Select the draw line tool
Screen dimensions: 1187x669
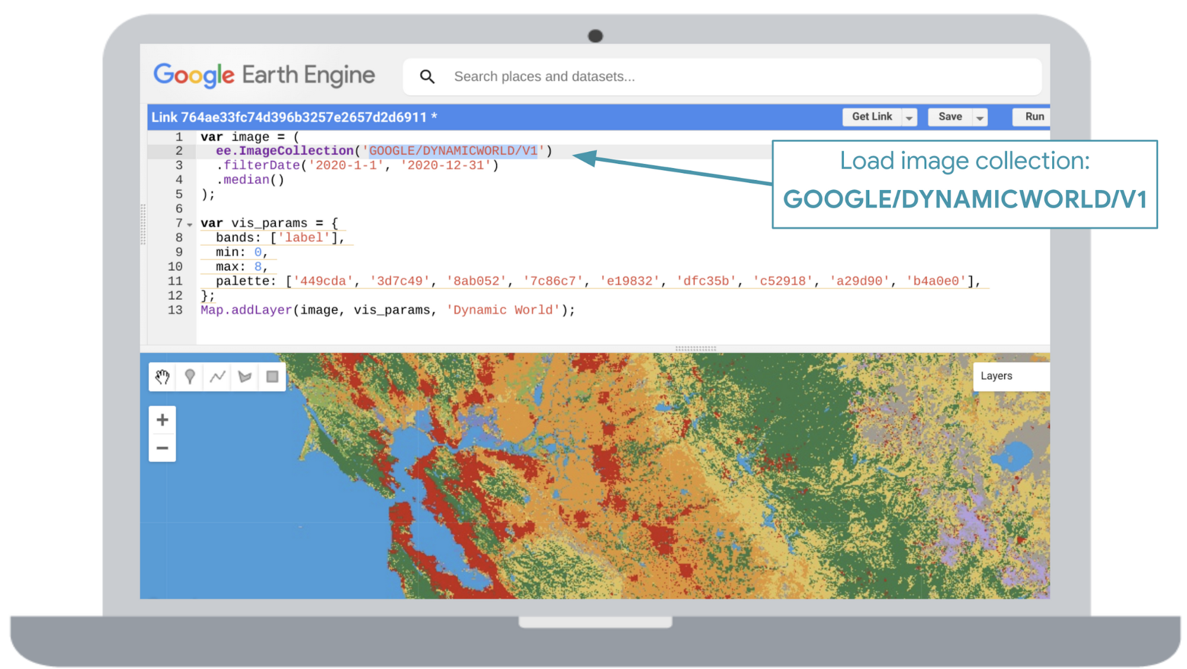217,376
